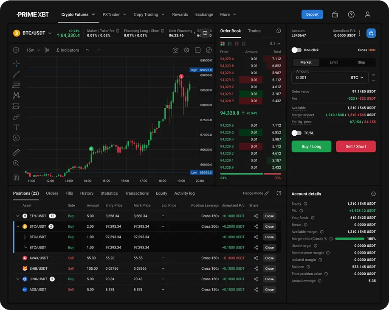Share the AVAX/USDT position

tap(256, 258)
